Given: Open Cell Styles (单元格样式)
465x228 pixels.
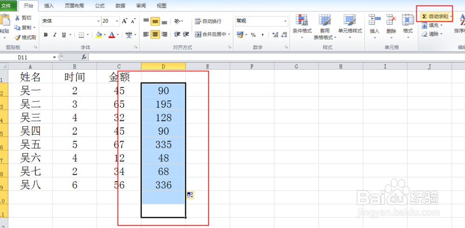Looking at the screenshot, I should (x=350, y=26).
